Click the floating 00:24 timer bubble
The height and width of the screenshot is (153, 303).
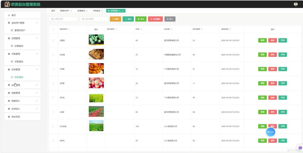pos(270,132)
